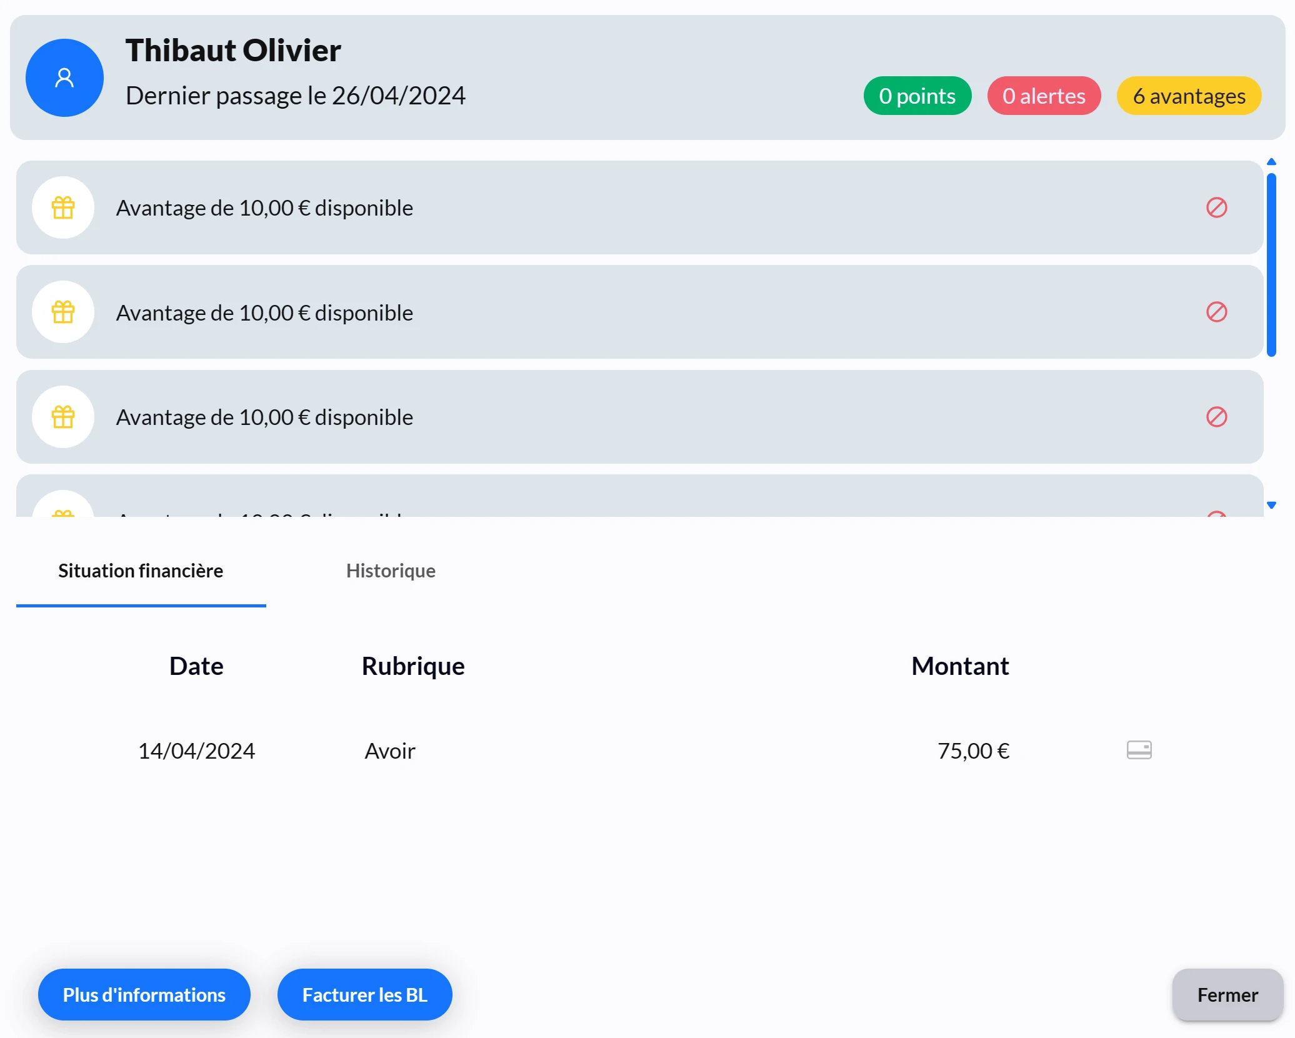The image size is (1295, 1038).
Task: Click the Rubrique column header
Action: [413, 666]
